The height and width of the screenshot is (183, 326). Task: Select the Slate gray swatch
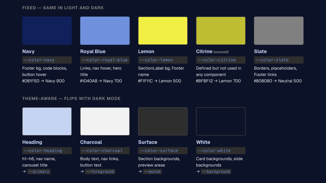tap(279, 31)
